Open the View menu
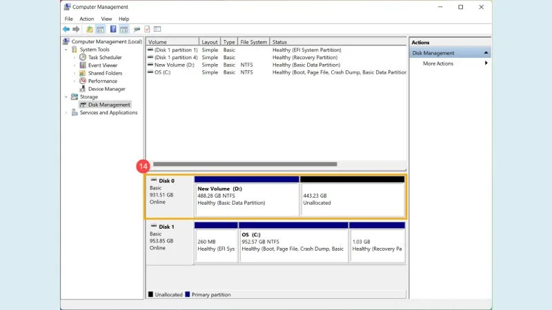Screen dimensions: 552x310 [x=106, y=19]
